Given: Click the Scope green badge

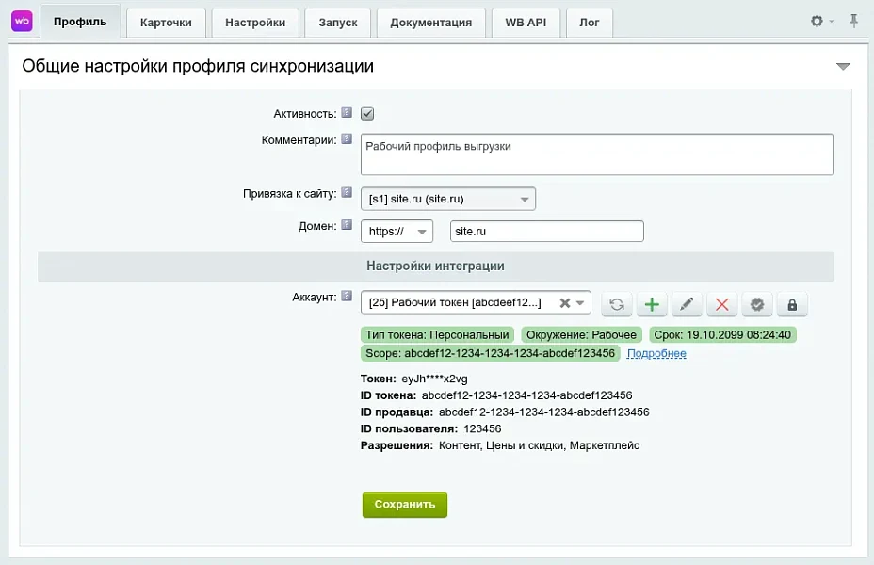Looking at the screenshot, I should (490, 353).
